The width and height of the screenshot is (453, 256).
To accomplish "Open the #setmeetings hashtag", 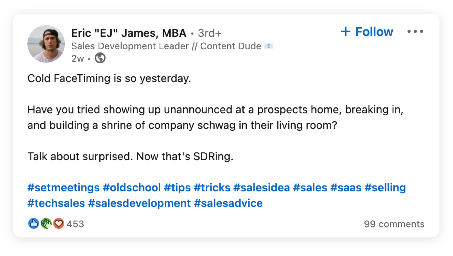I will pos(63,188).
